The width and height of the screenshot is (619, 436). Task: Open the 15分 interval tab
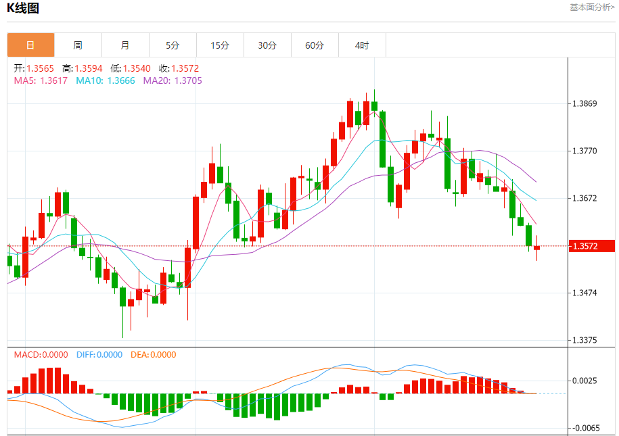(x=221, y=45)
